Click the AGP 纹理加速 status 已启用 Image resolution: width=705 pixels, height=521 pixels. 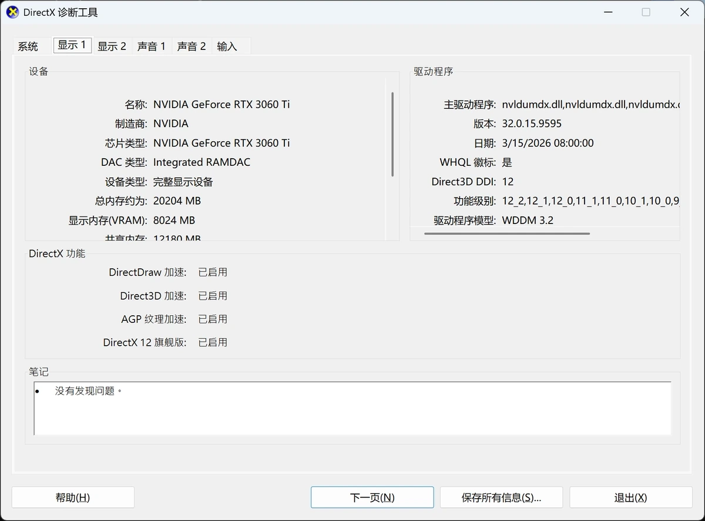213,319
